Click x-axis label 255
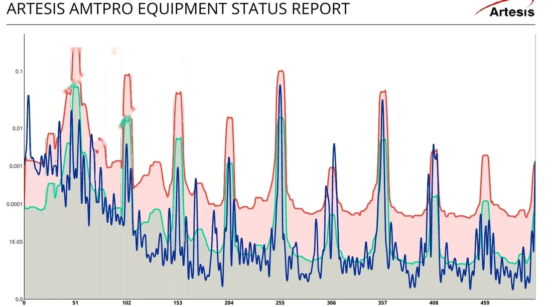The height and width of the screenshot is (307, 552). (x=280, y=303)
